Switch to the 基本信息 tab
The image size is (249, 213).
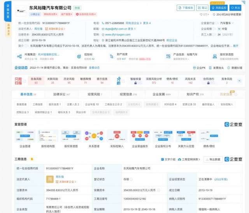point(28,94)
